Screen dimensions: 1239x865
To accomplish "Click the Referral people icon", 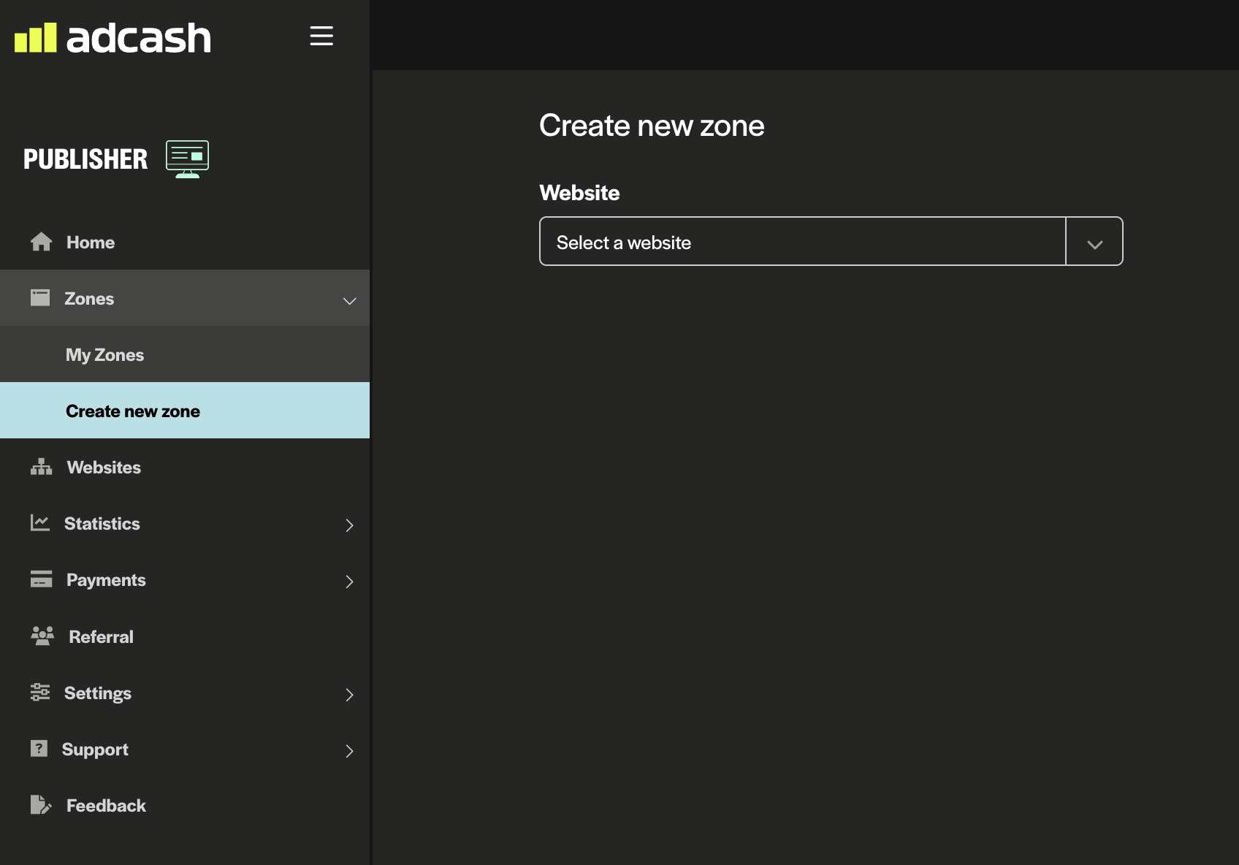I will 42,636.
